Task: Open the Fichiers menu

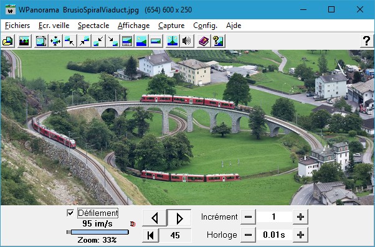Action: tap(17, 26)
